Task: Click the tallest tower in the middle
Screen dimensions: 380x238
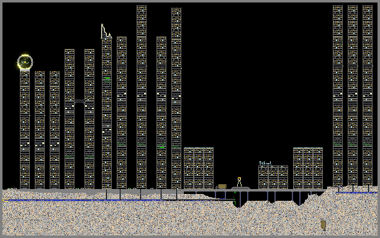Action: point(142,97)
